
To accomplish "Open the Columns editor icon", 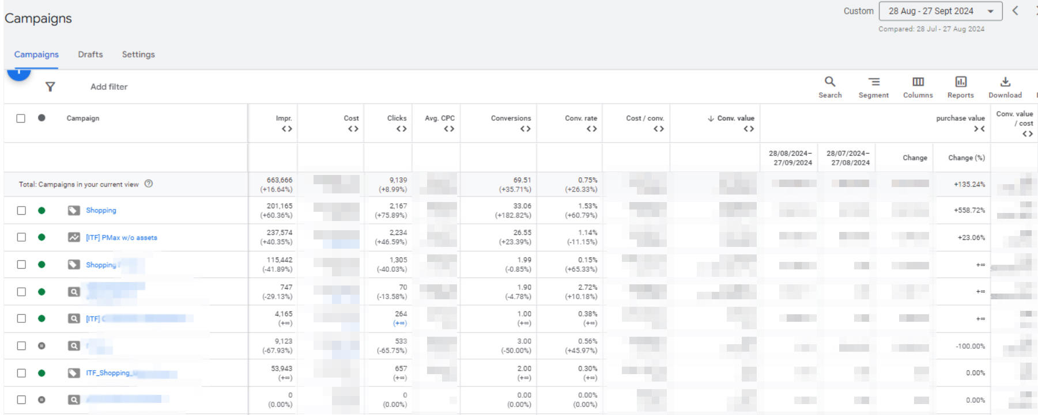I will click(x=918, y=82).
